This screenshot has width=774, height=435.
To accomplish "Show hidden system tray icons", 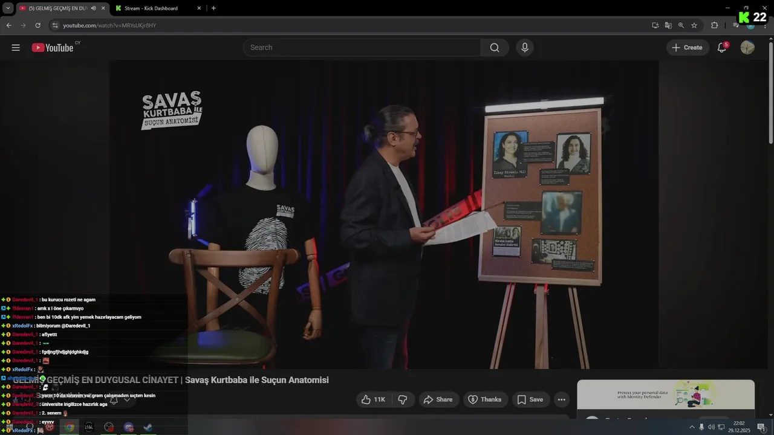I will coord(692,427).
